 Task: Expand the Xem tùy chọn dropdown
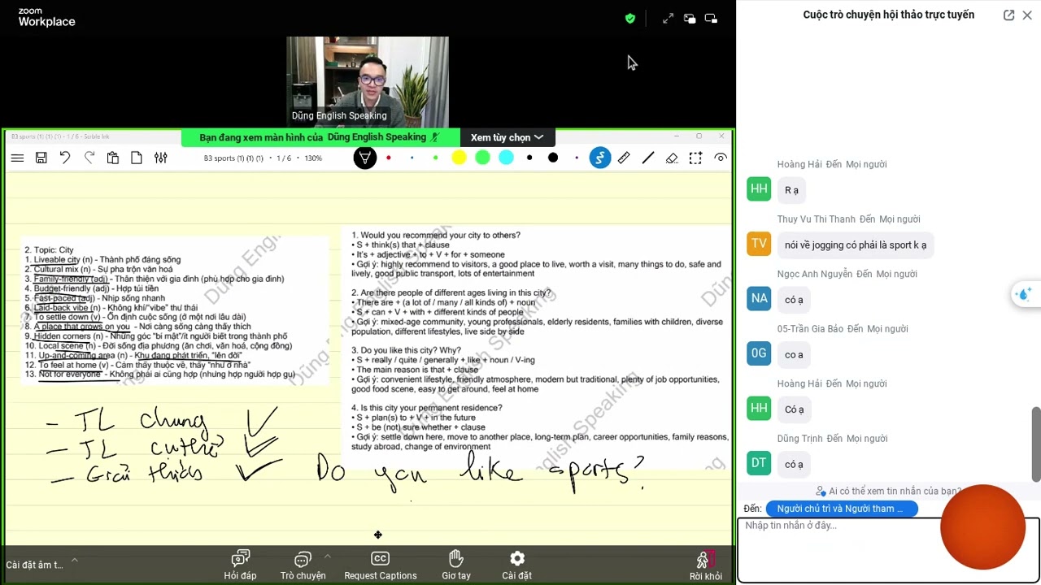pos(507,137)
